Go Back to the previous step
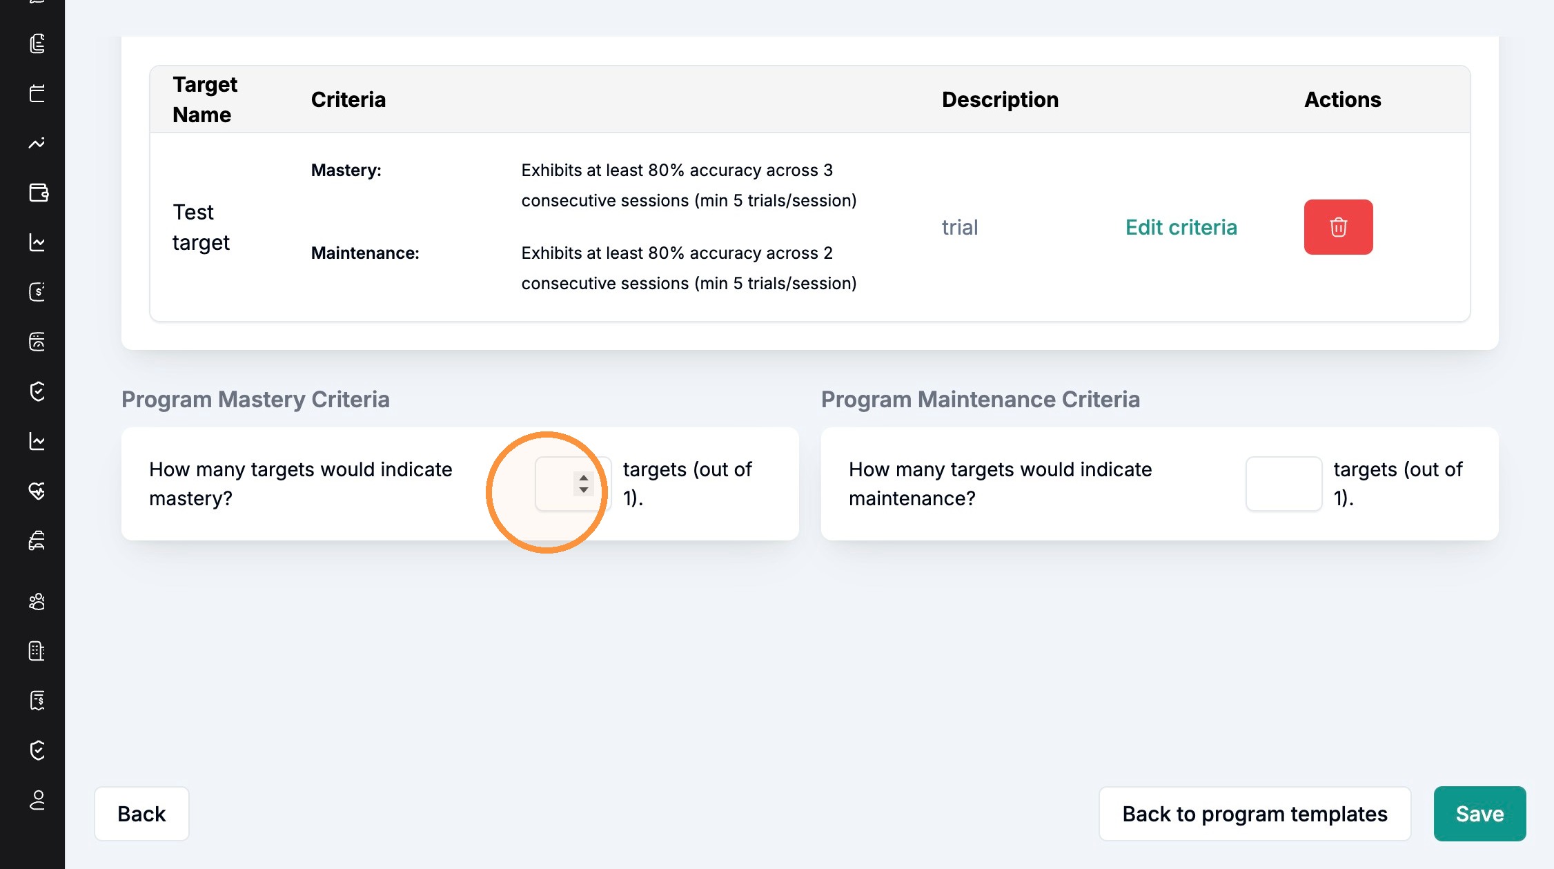 click(141, 814)
